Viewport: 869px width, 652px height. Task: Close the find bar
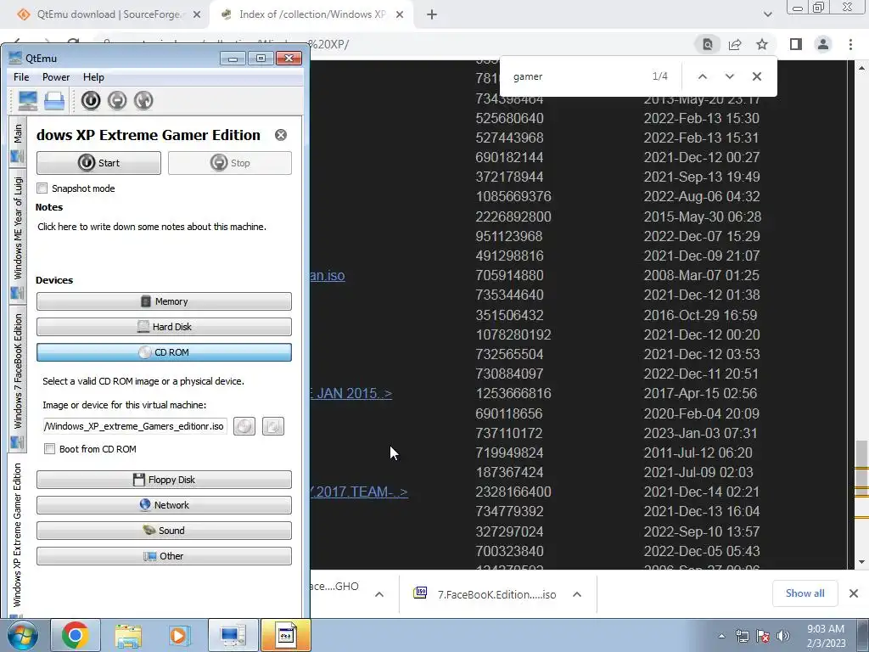(756, 76)
